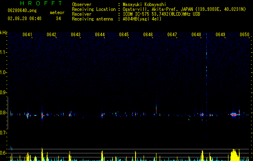
Task: Select the filename 06280640.png
Action: tap(22, 11)
